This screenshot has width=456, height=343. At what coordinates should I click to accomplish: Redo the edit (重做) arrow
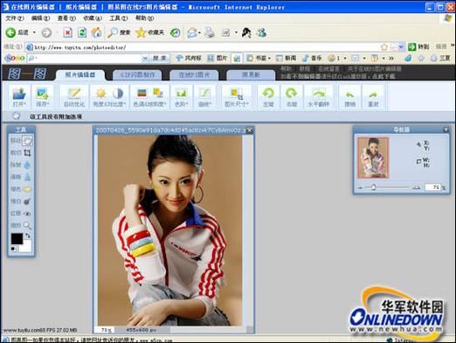click(373, 94)
